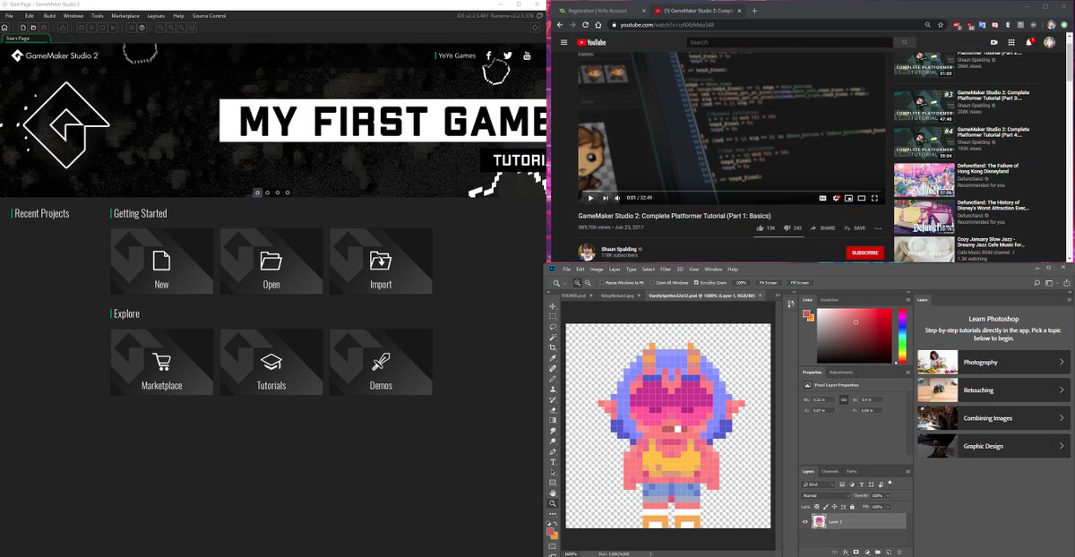Click the Import project tile in GameMaker
Viewport: 1075px width, 557px height.
pyautogui.click(x=381, y=261)
